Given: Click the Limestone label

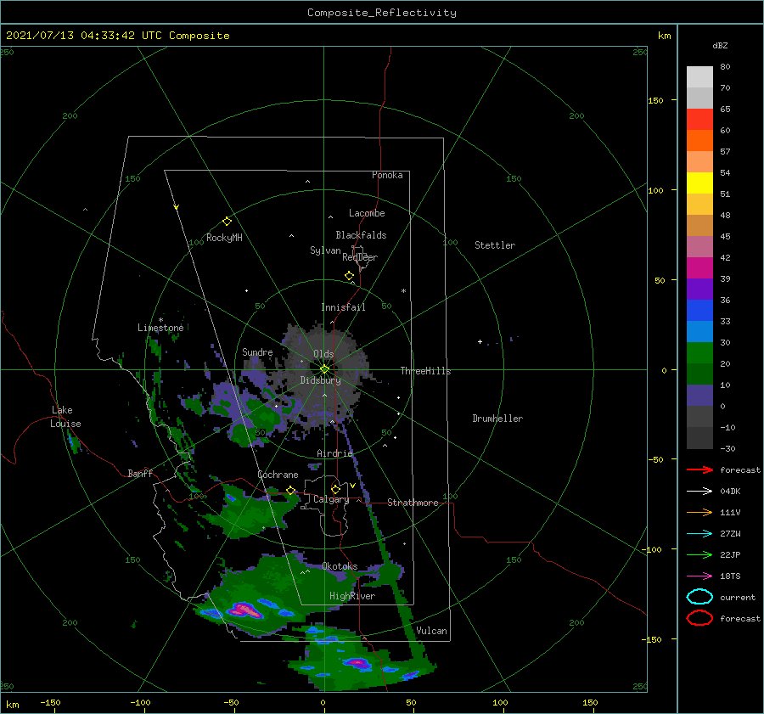Looking at the screenshot, I should (160, 328).
